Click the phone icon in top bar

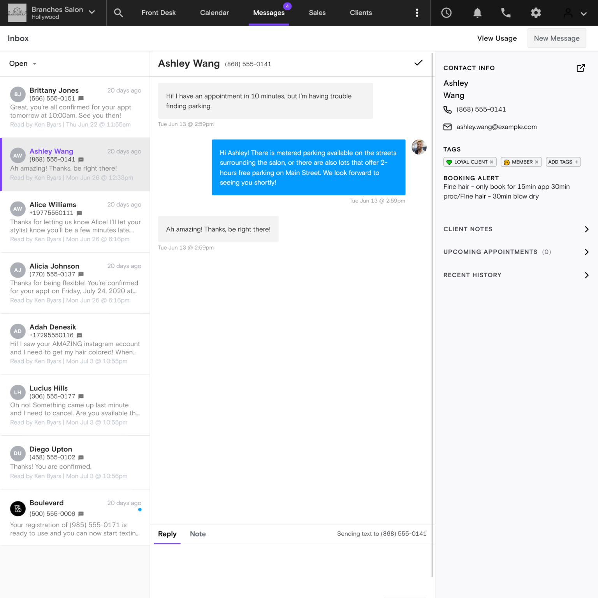506,13
